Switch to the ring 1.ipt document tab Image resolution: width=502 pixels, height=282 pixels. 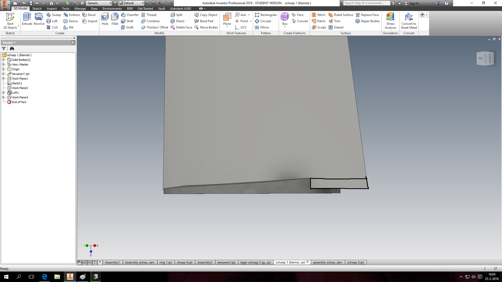click(x=166, y=262)
